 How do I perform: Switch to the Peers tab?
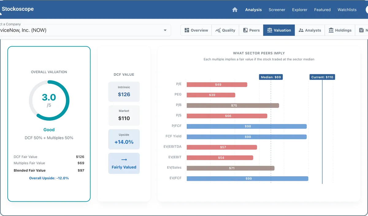click(x=251, y=30)
